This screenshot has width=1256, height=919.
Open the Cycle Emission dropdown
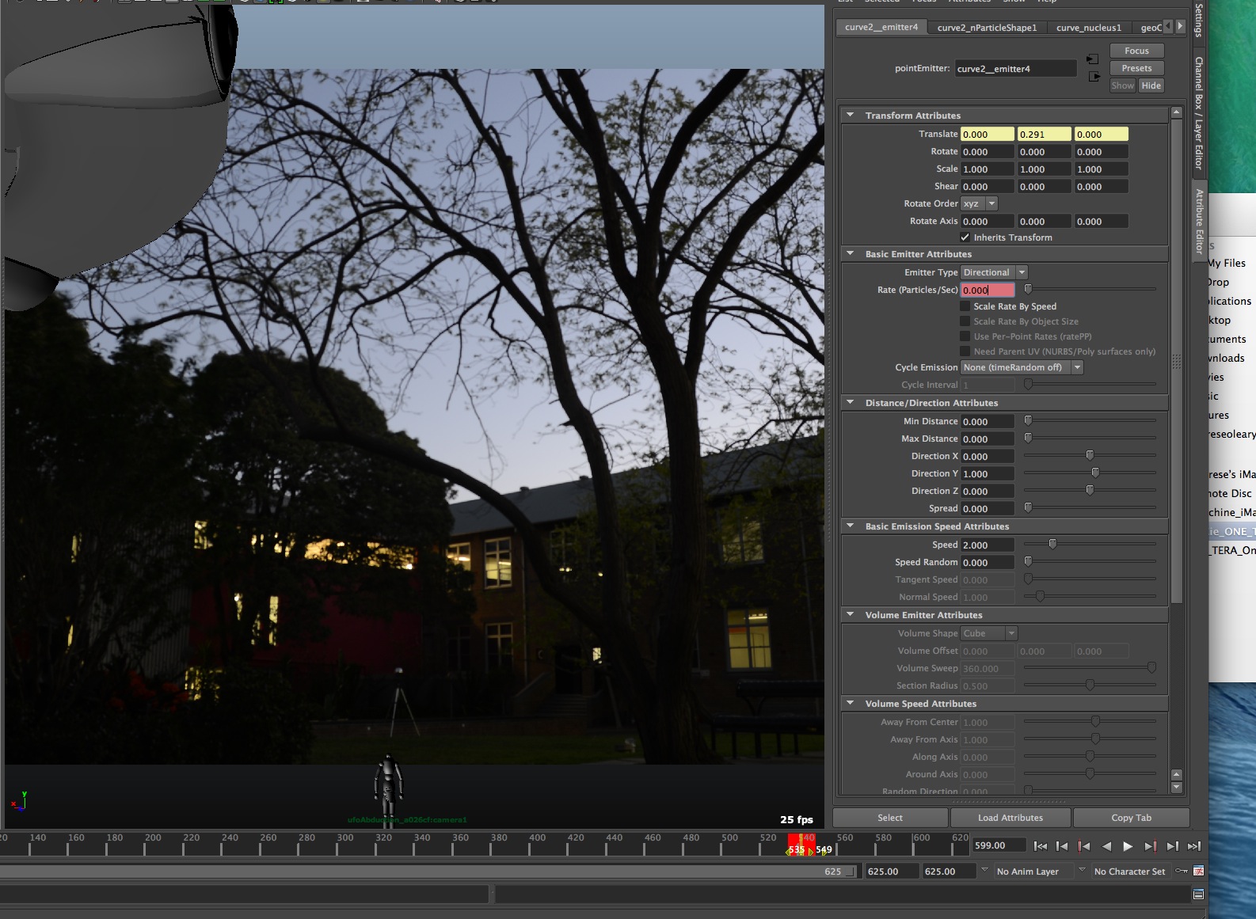coord(1022,367)
